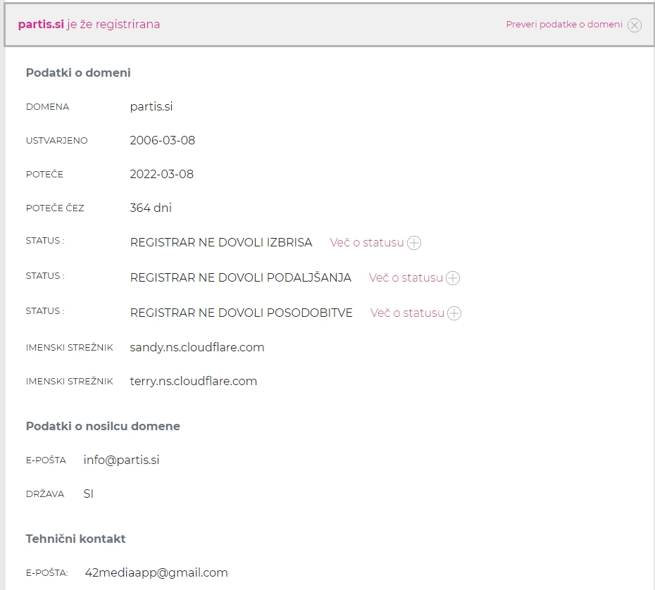The height and width of the screenshot is (590, 655).
Task: Expand 'Več o statusu' for REGISTRAR NE DOVOLI POSODOBITVE
Action: click(407, 313)
